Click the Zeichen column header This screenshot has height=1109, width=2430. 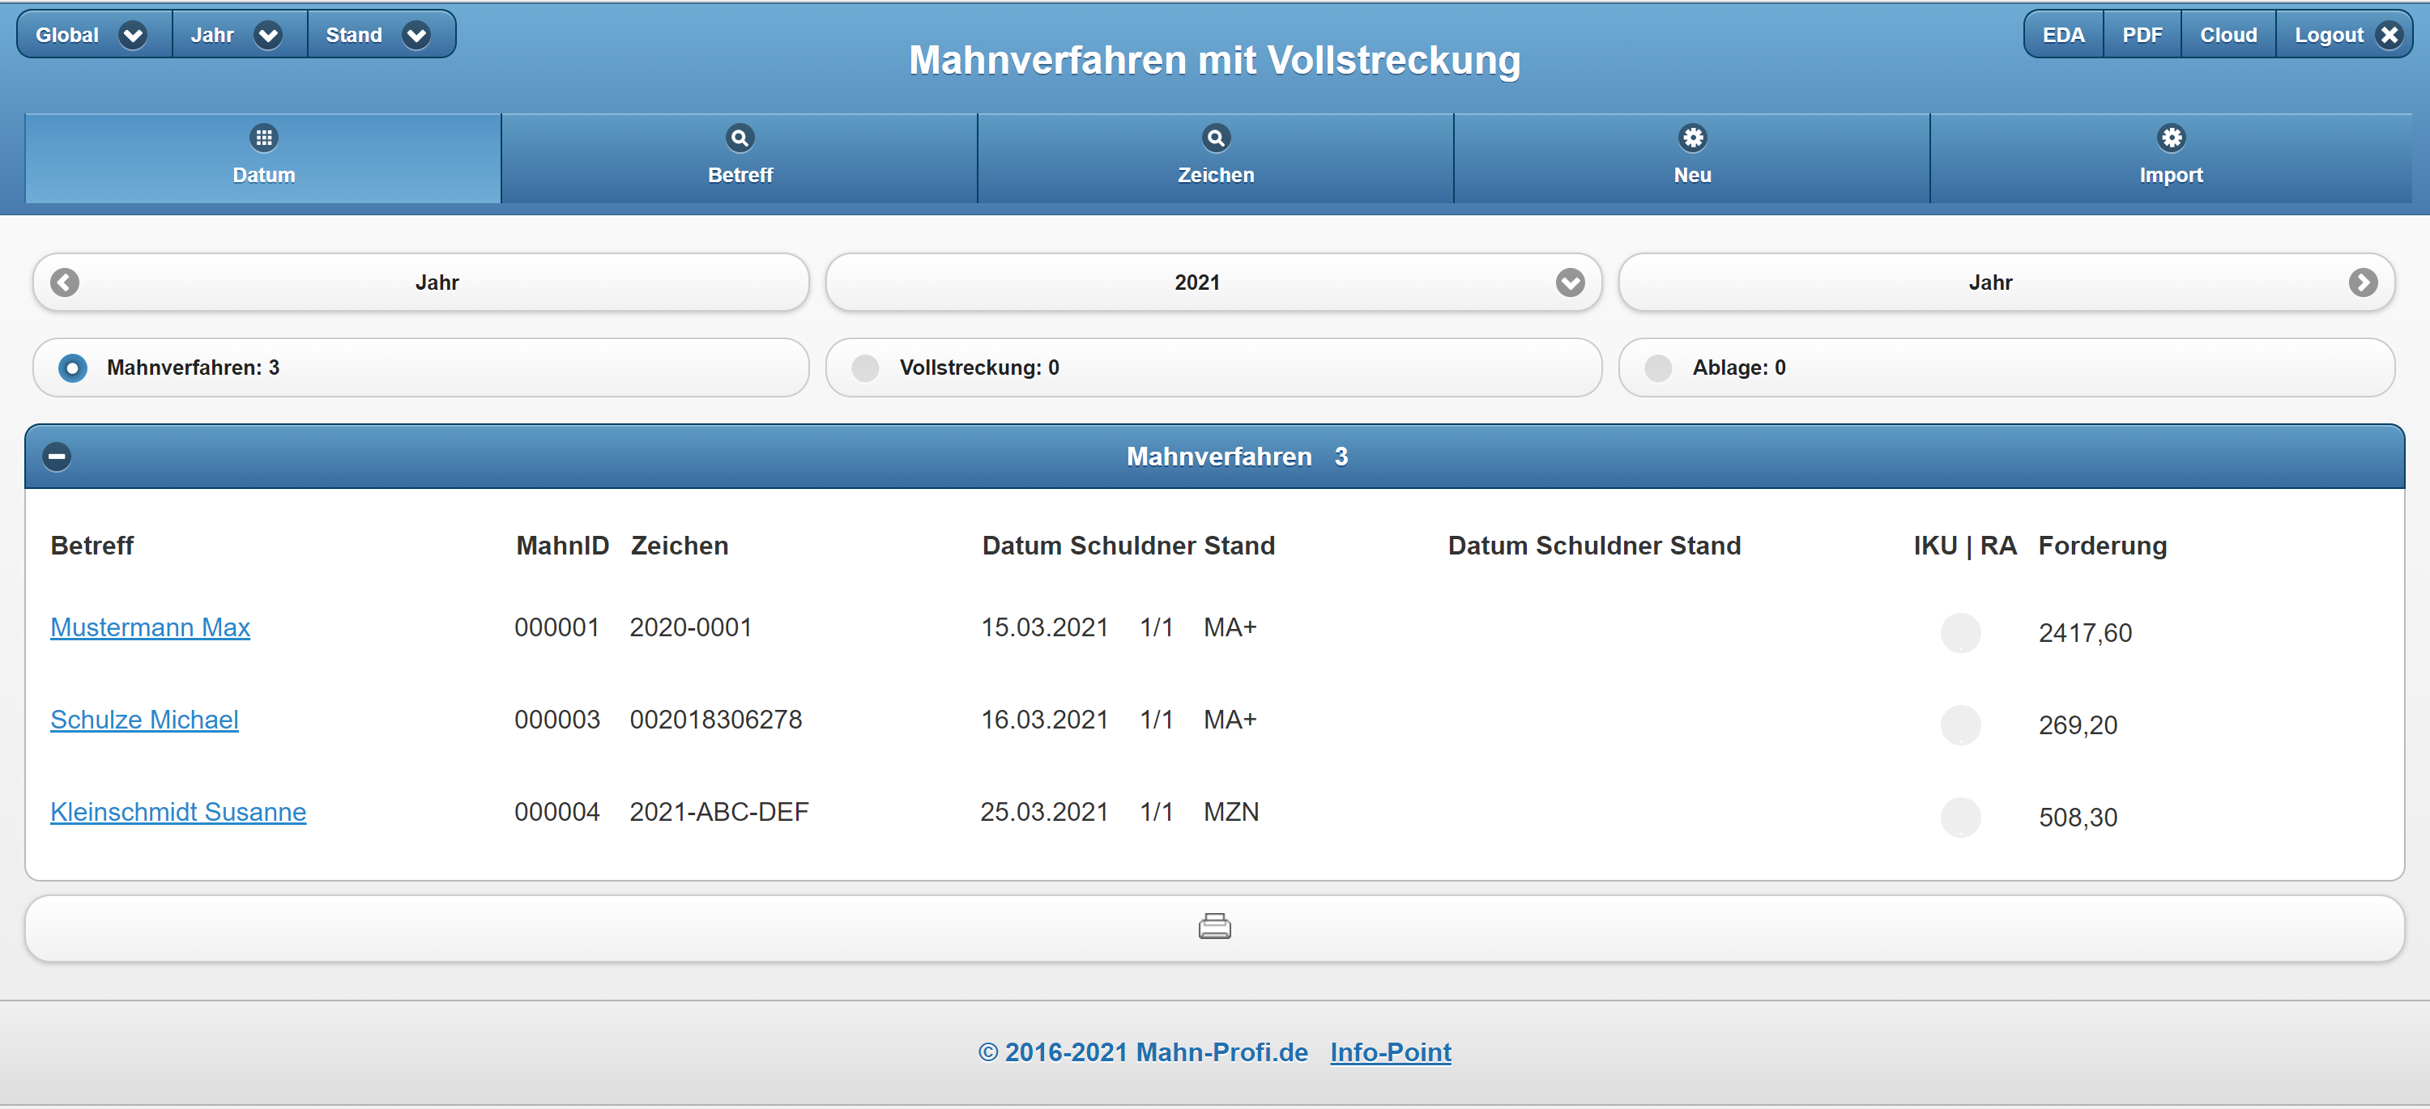680,546
